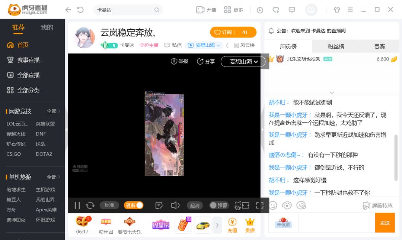Open the watch history clock icon
402x240 pixels.
click(x=260, y=10)
